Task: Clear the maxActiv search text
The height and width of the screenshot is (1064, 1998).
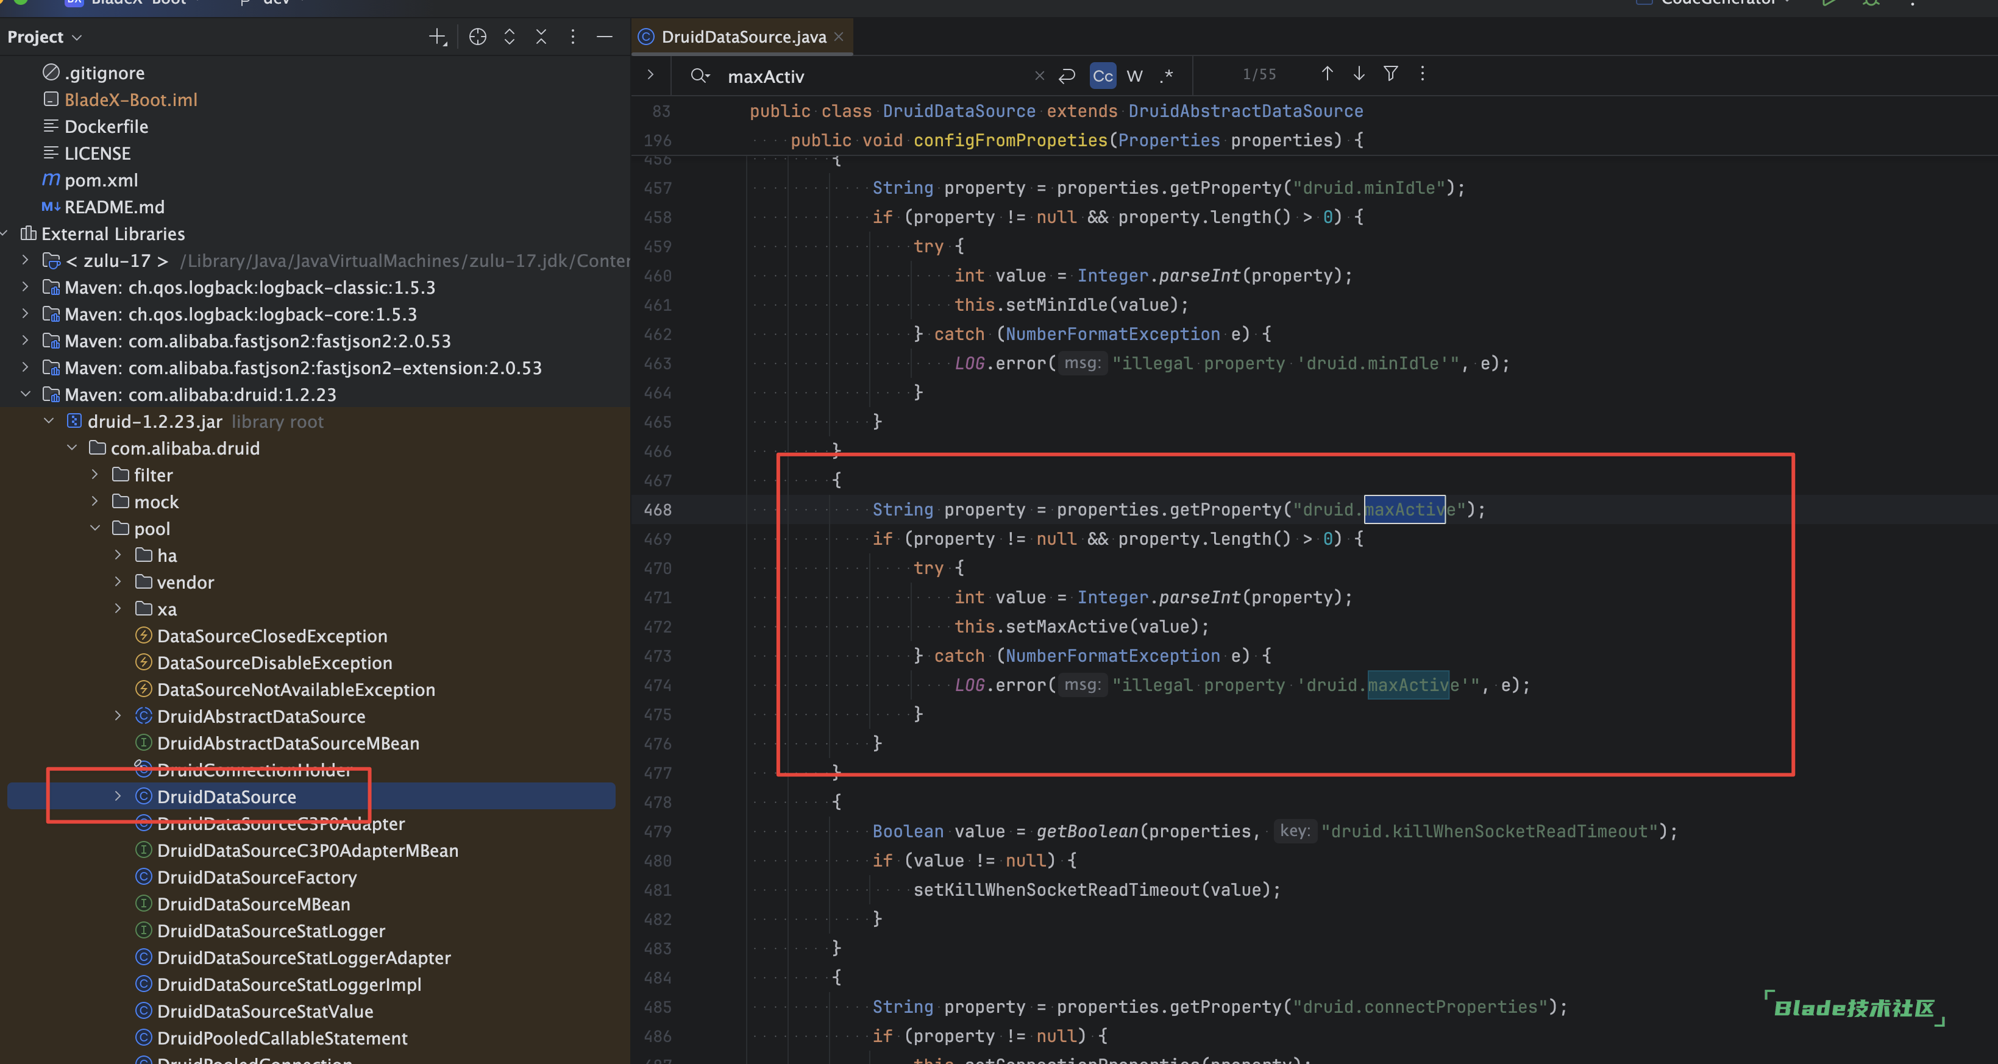Action: (x=1039, y=75)
